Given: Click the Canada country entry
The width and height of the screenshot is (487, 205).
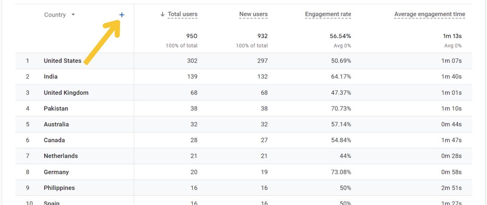Looking at the screenshot, I should tap(54, 140).
